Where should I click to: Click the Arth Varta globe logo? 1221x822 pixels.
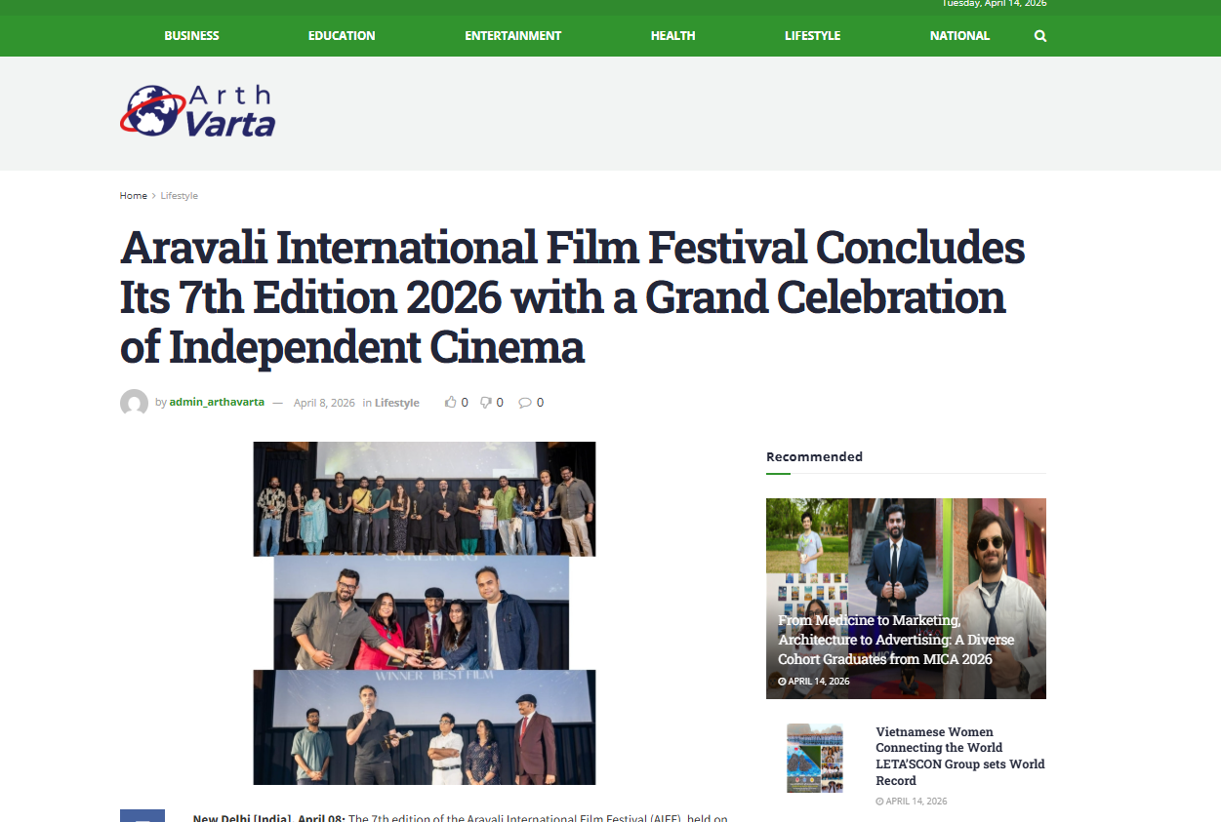pos(198,110)
